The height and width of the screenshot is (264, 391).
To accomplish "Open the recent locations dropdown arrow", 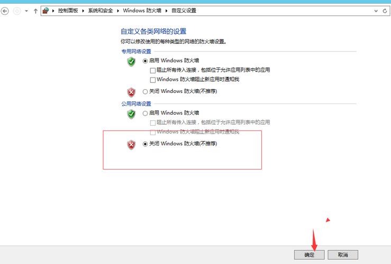I will coord(26,11).
